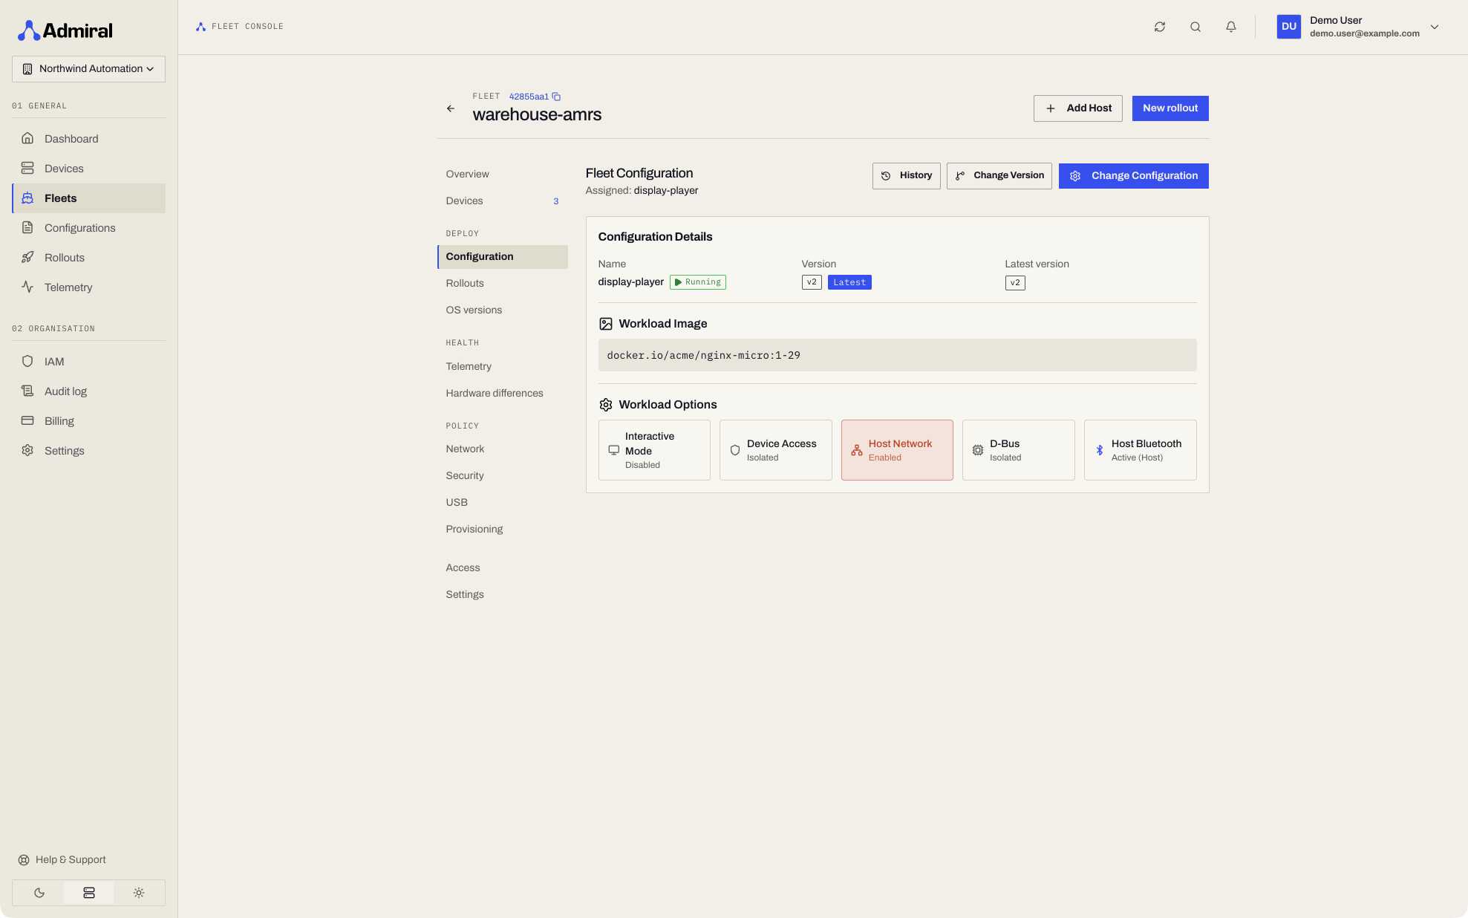
Task: Switch to dark theme moon icon
Action: (x=39, y=893)
